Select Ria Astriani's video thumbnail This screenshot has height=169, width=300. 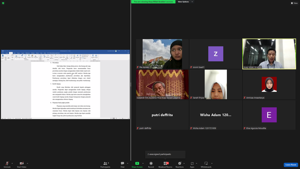point(162,54)
